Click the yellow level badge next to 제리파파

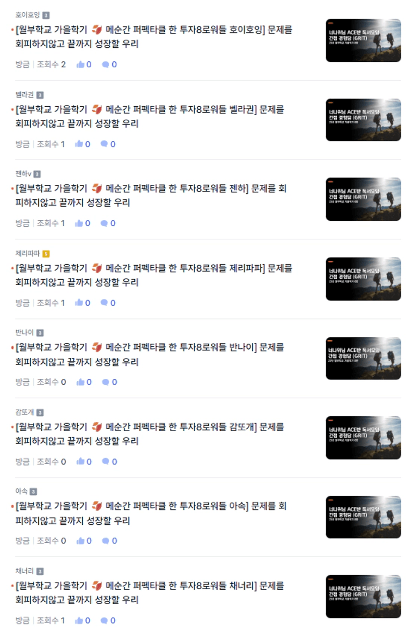(46, 254)
